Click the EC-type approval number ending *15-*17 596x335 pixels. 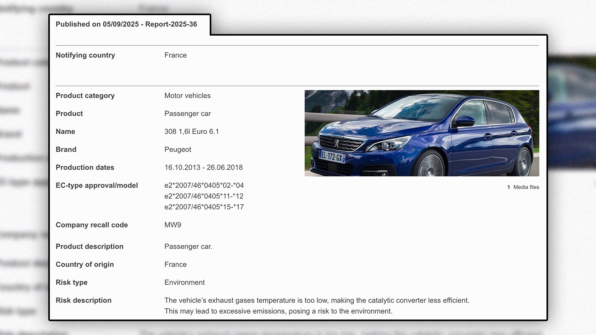tap(204, 207)
